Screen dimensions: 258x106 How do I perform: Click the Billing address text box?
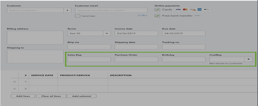click(x=35, y=37)
